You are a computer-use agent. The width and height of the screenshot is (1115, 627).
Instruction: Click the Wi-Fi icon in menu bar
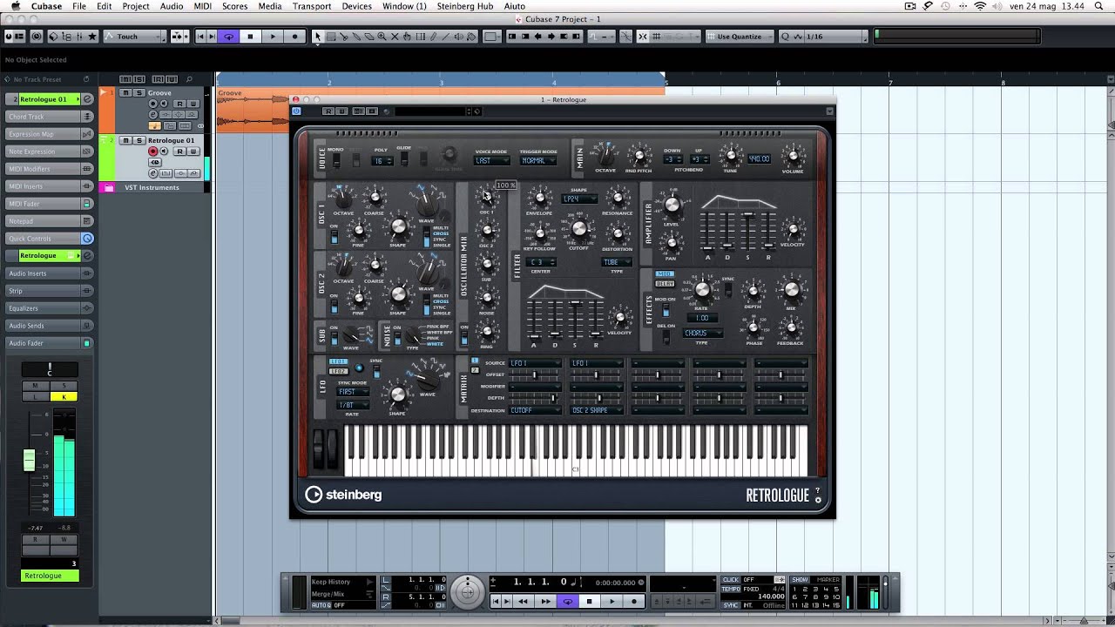[979, 6]
